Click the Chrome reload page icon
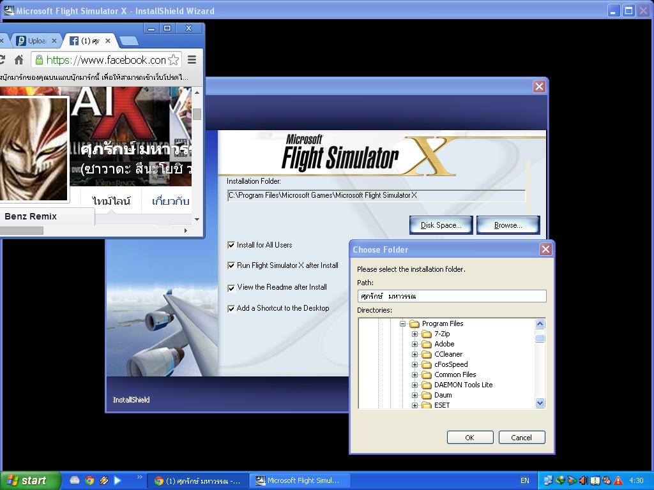The image size is (654, 490). (2, 60)
